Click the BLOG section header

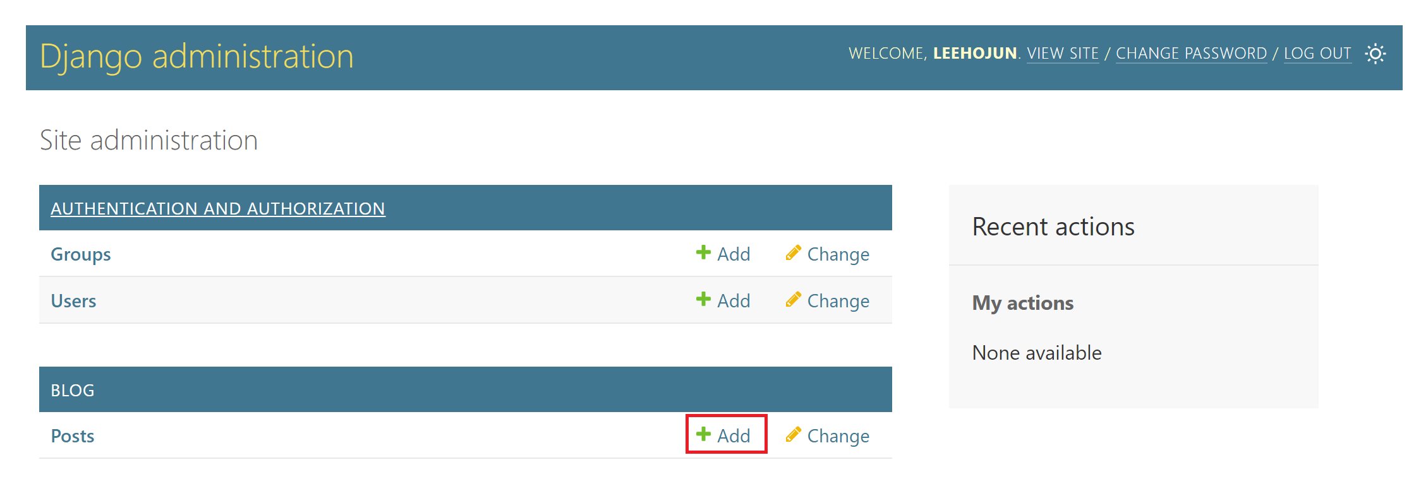pyautogui.click(x=73, y=390)
